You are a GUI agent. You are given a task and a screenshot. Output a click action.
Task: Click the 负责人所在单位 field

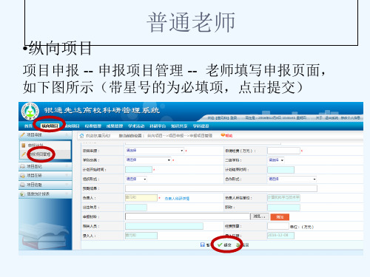pos(283,198)
